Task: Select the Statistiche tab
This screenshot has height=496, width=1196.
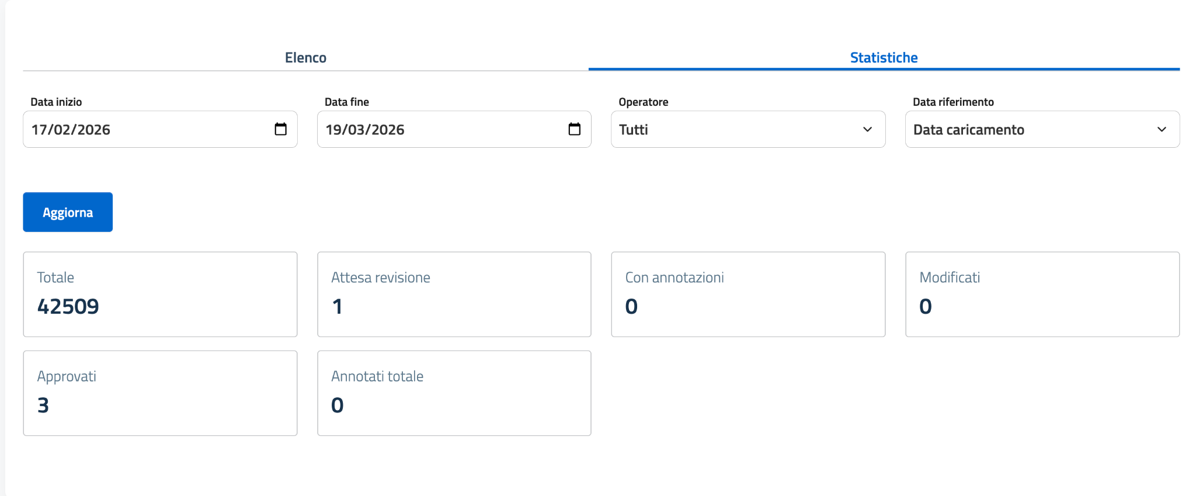Action: [884, 58]
